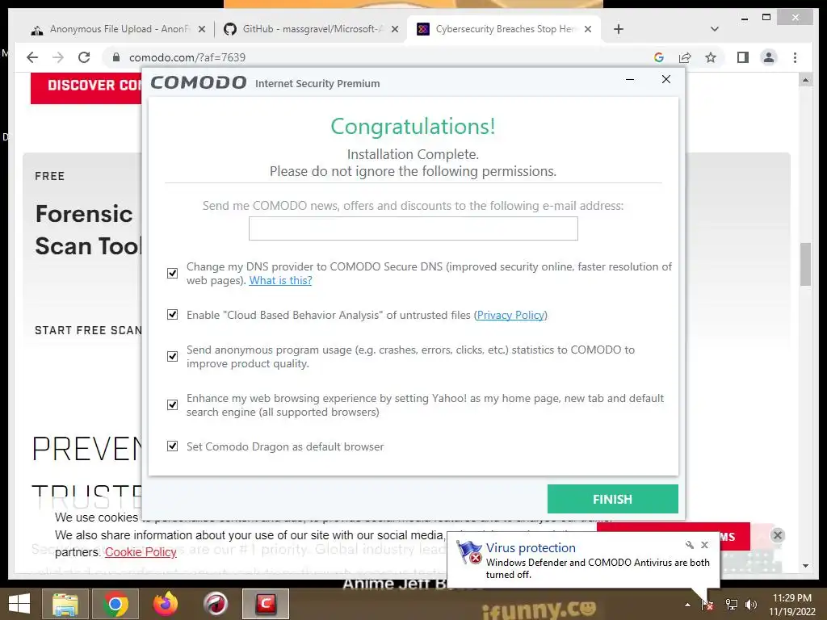Switch to GitHub massgravel tab
This screenshot has height=620, width=827.
click(311, 30)
